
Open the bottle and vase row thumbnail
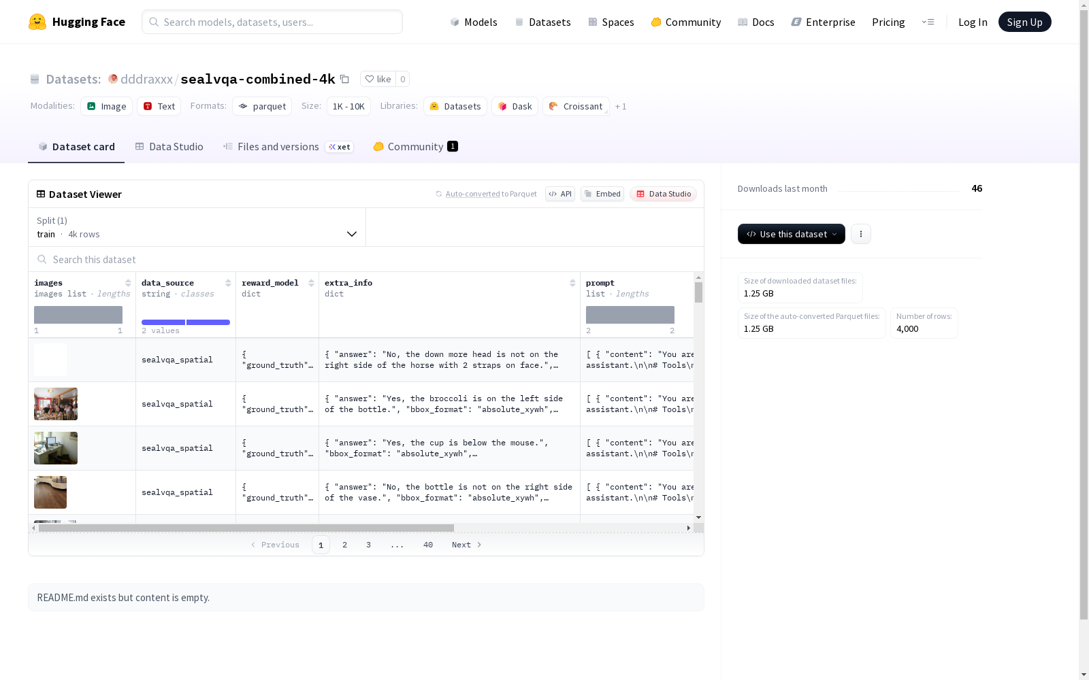pyautogui.click(x=50, y=492)
